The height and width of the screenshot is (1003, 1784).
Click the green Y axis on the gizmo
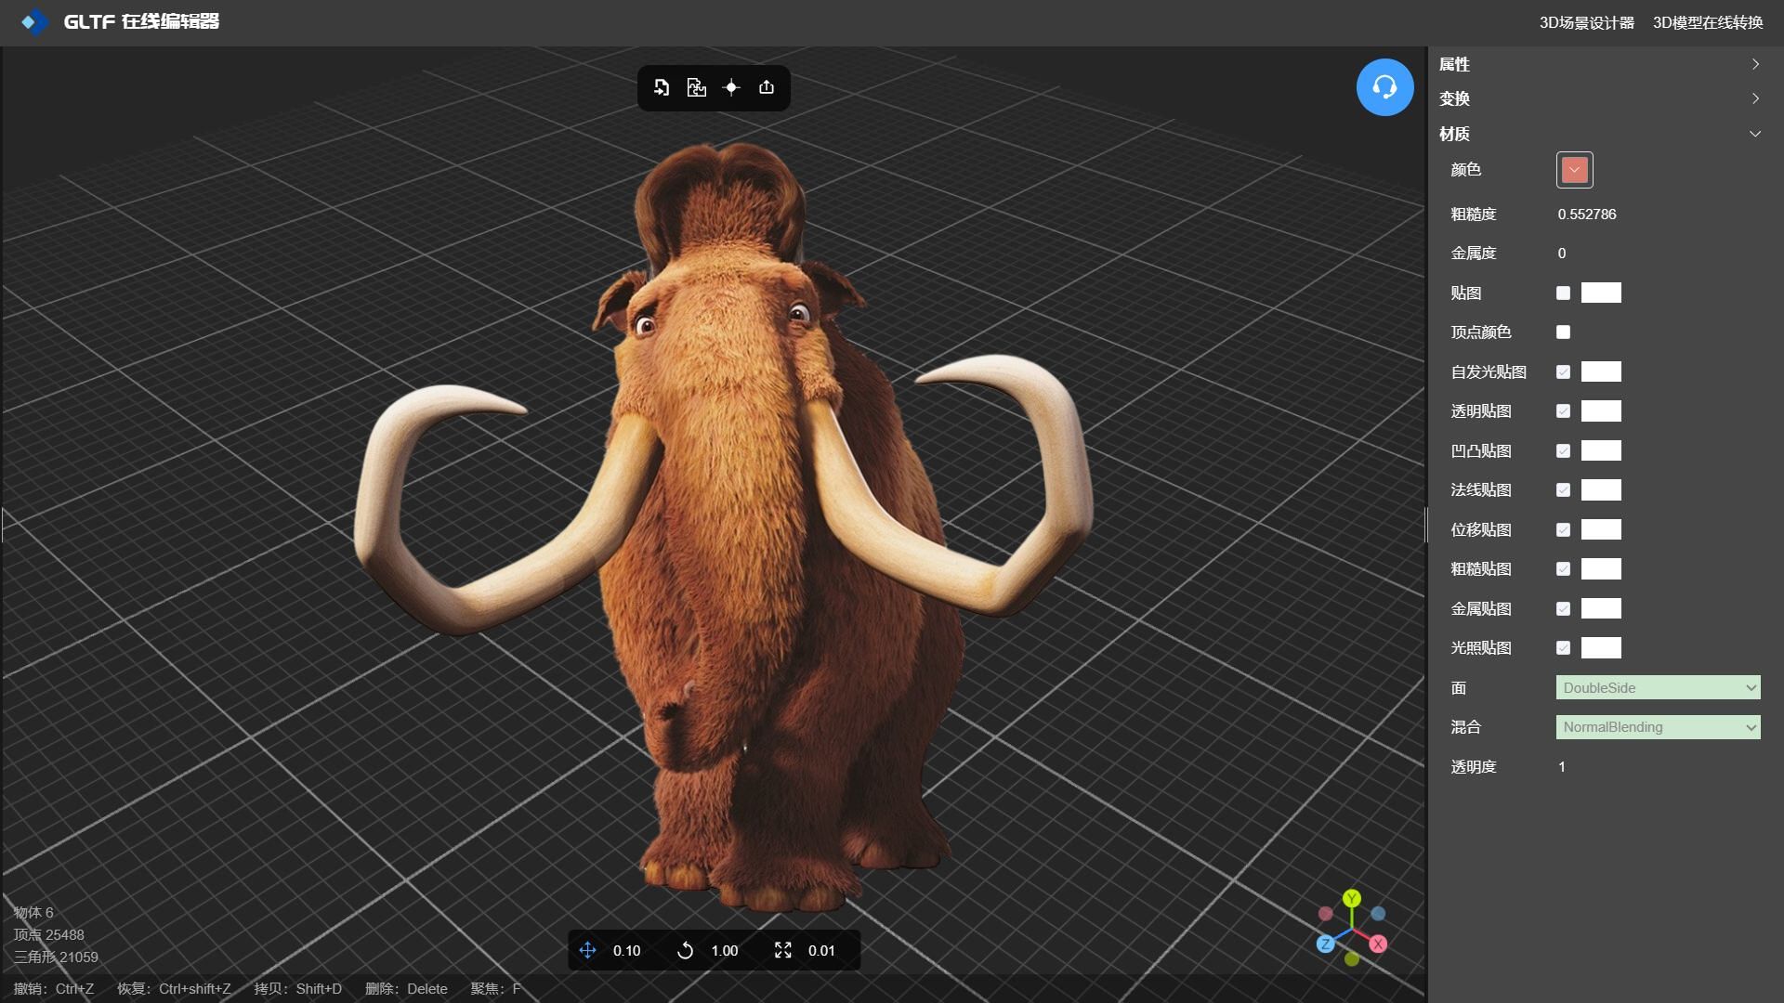coord(1352,898)
